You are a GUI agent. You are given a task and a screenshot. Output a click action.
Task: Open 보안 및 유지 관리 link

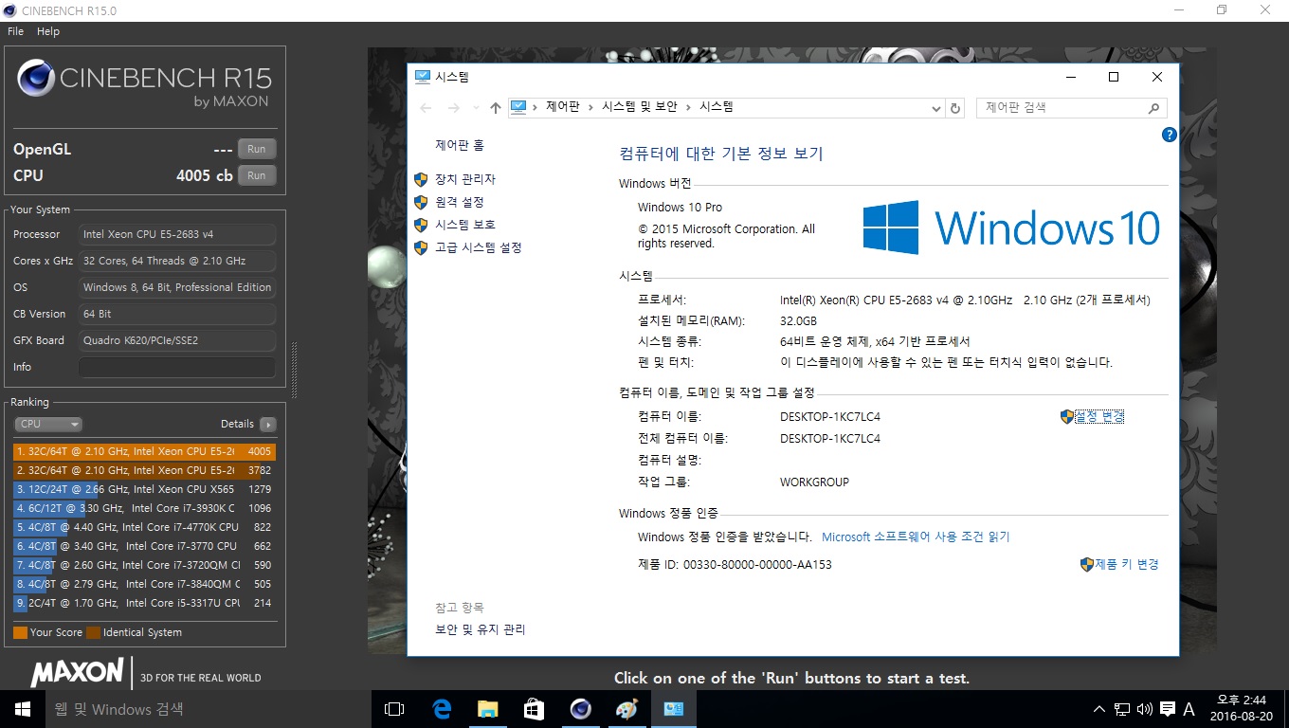click(481, 629)
